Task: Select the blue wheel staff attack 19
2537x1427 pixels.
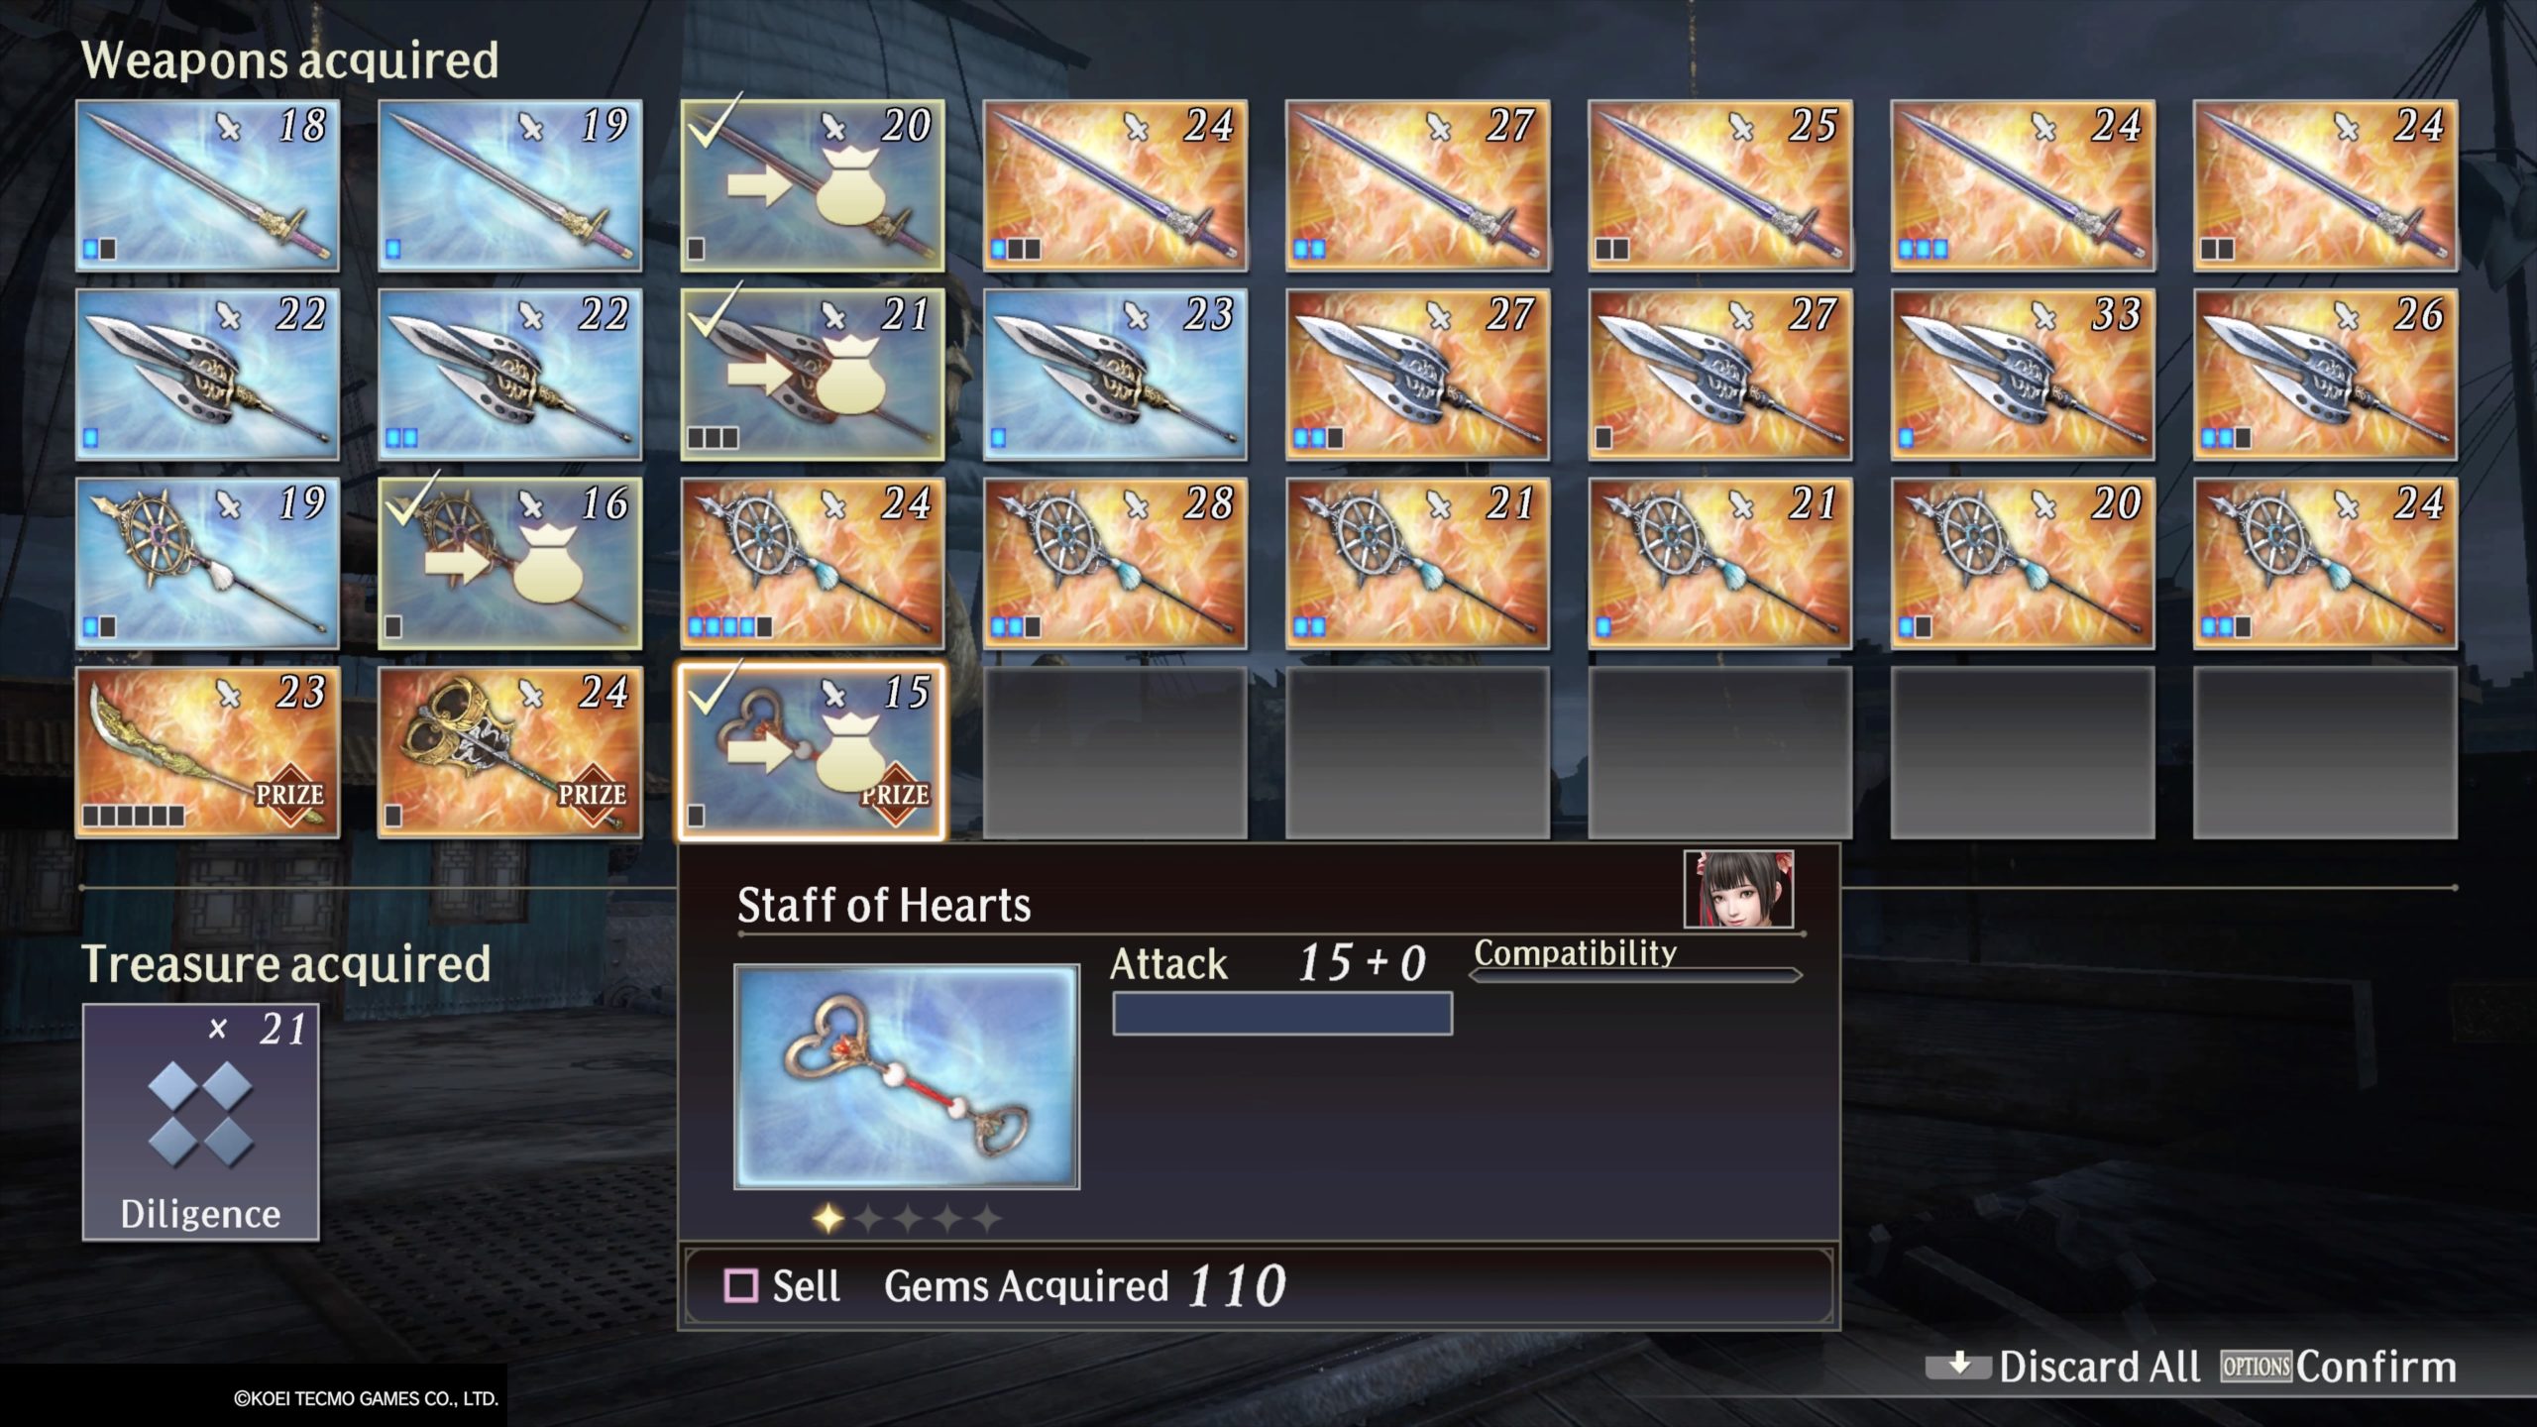Action: tap(207, 564)
